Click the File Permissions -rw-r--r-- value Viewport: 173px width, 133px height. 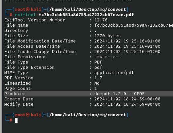tap(107, 57)
